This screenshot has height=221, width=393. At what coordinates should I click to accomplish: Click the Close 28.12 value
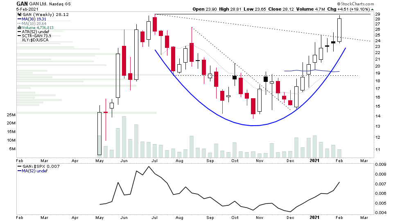point(281,9)
